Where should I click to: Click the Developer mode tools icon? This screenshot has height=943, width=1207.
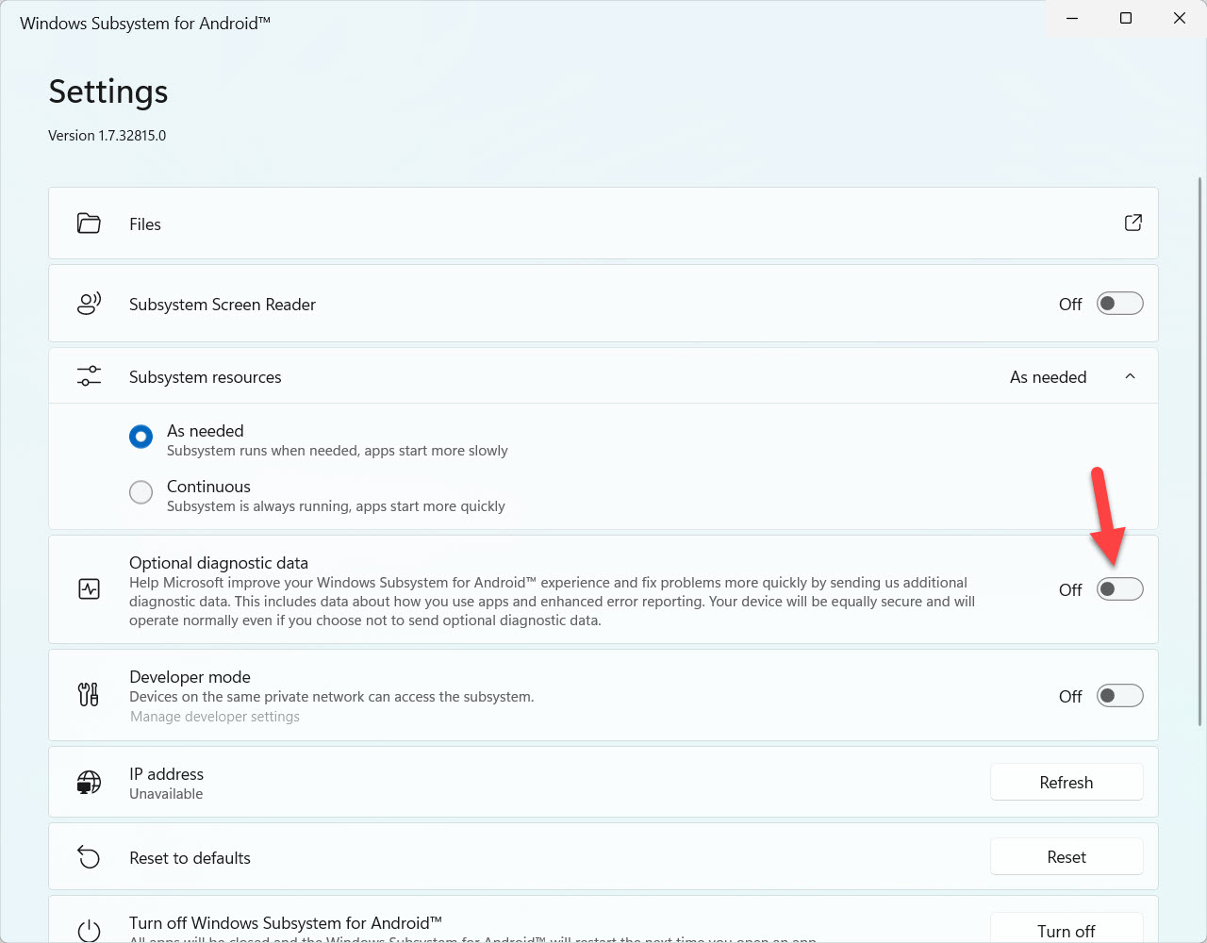tap(89, 695)
